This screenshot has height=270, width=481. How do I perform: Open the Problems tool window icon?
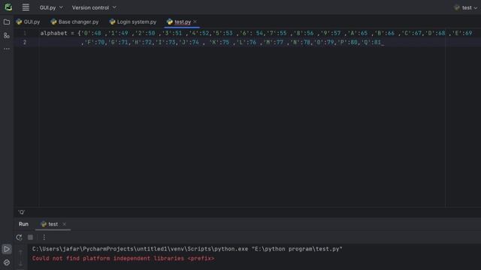point(7,262)
